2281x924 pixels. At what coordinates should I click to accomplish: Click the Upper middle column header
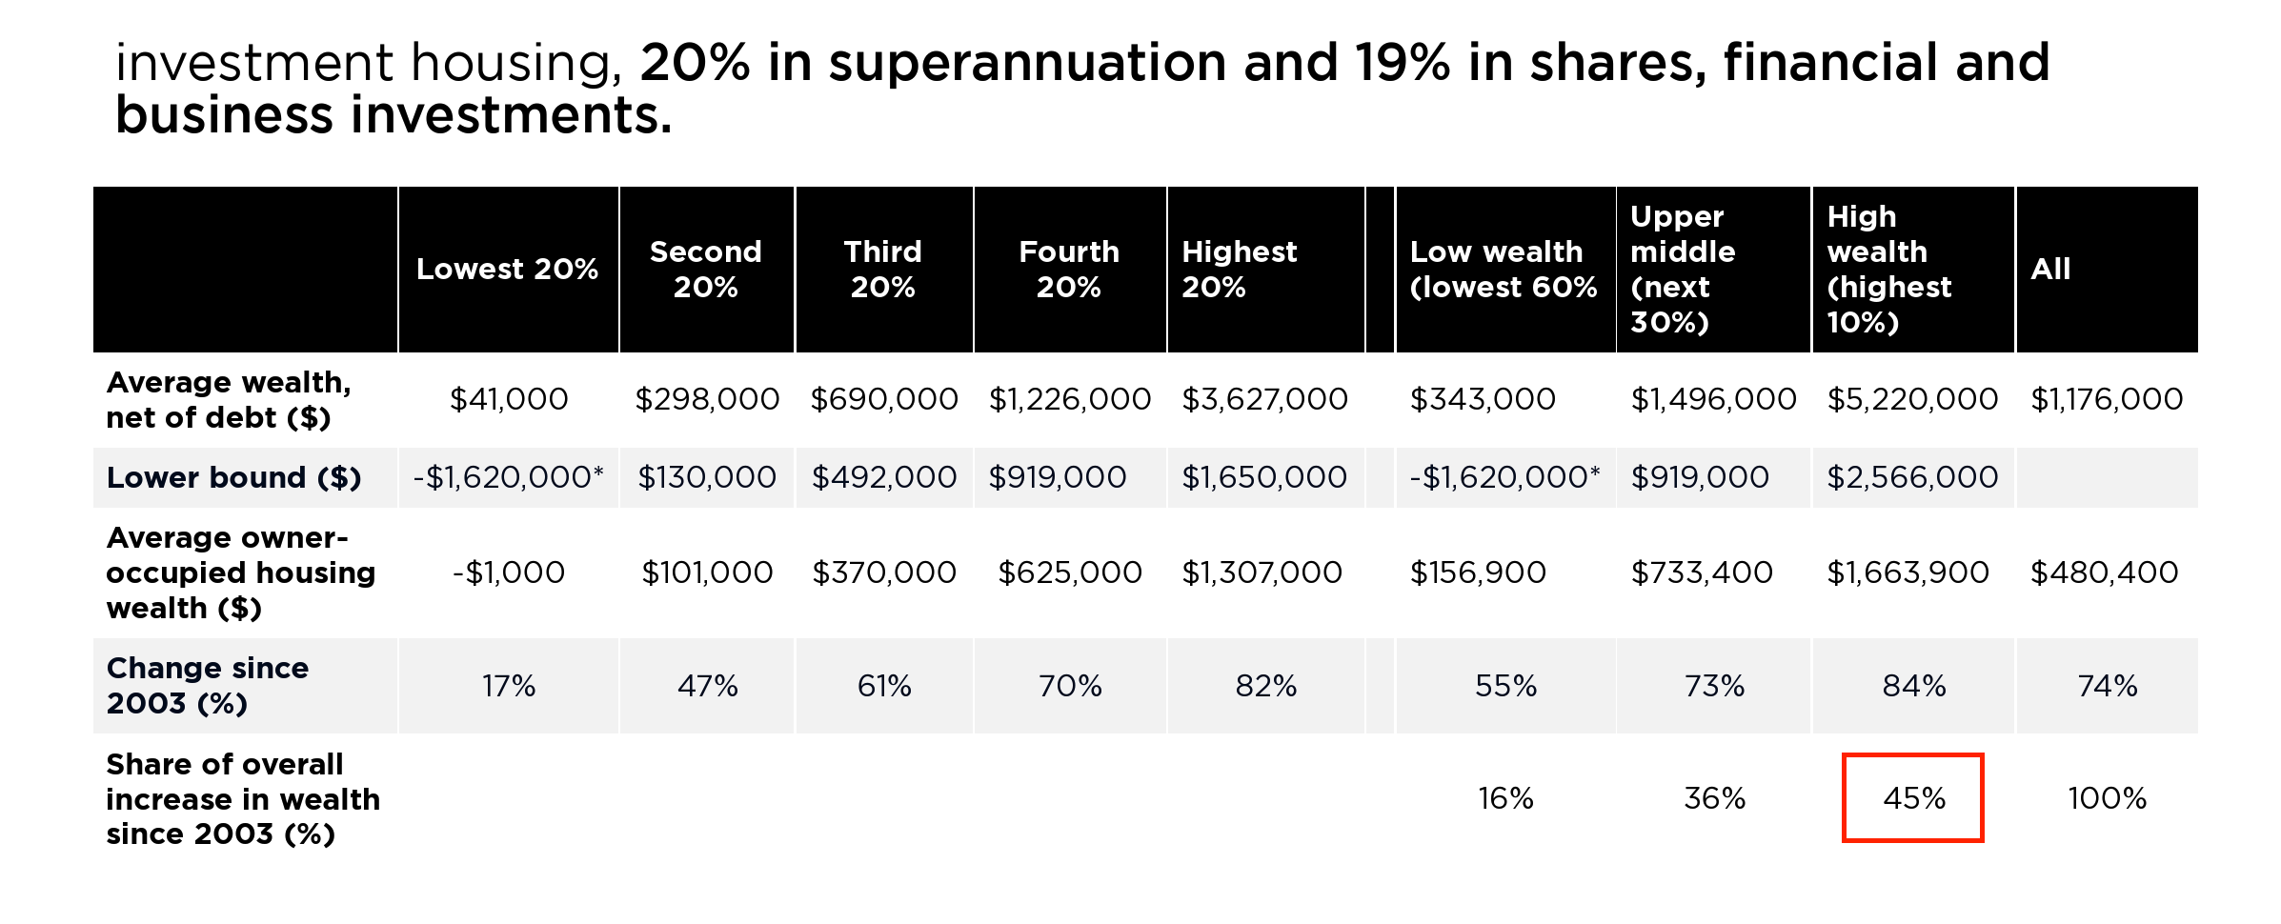pos(1683,270)
